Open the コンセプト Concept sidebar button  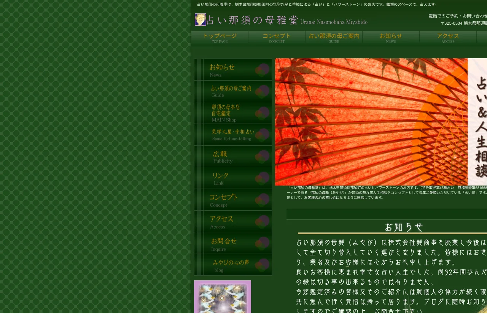coord(233,200)
